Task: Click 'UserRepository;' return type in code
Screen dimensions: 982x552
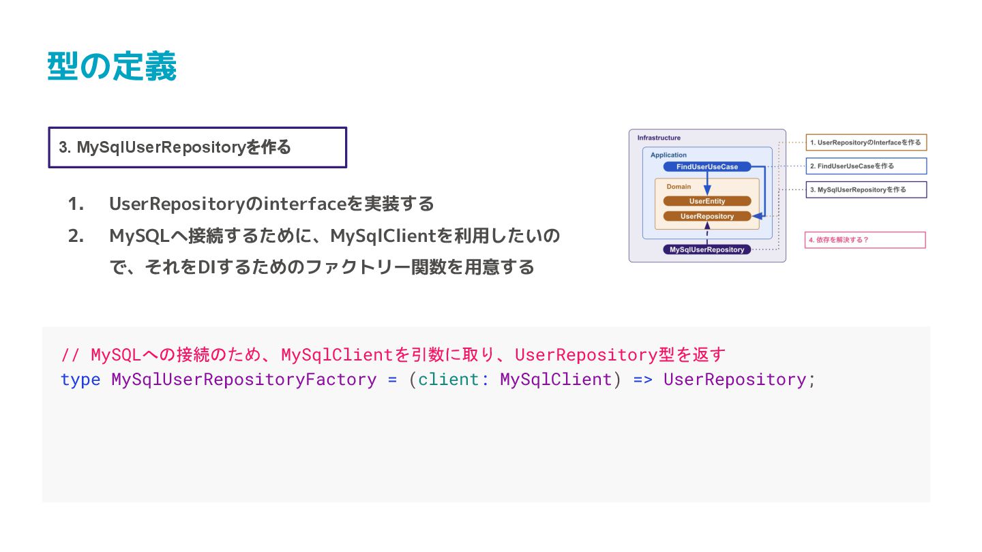Action: coord(739,380)
